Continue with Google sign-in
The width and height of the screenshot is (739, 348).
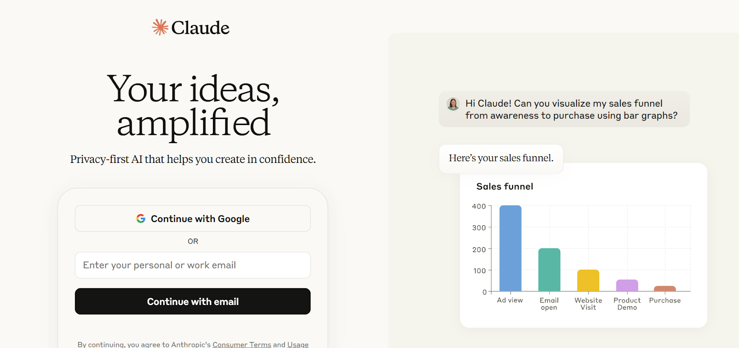point(193,218)
